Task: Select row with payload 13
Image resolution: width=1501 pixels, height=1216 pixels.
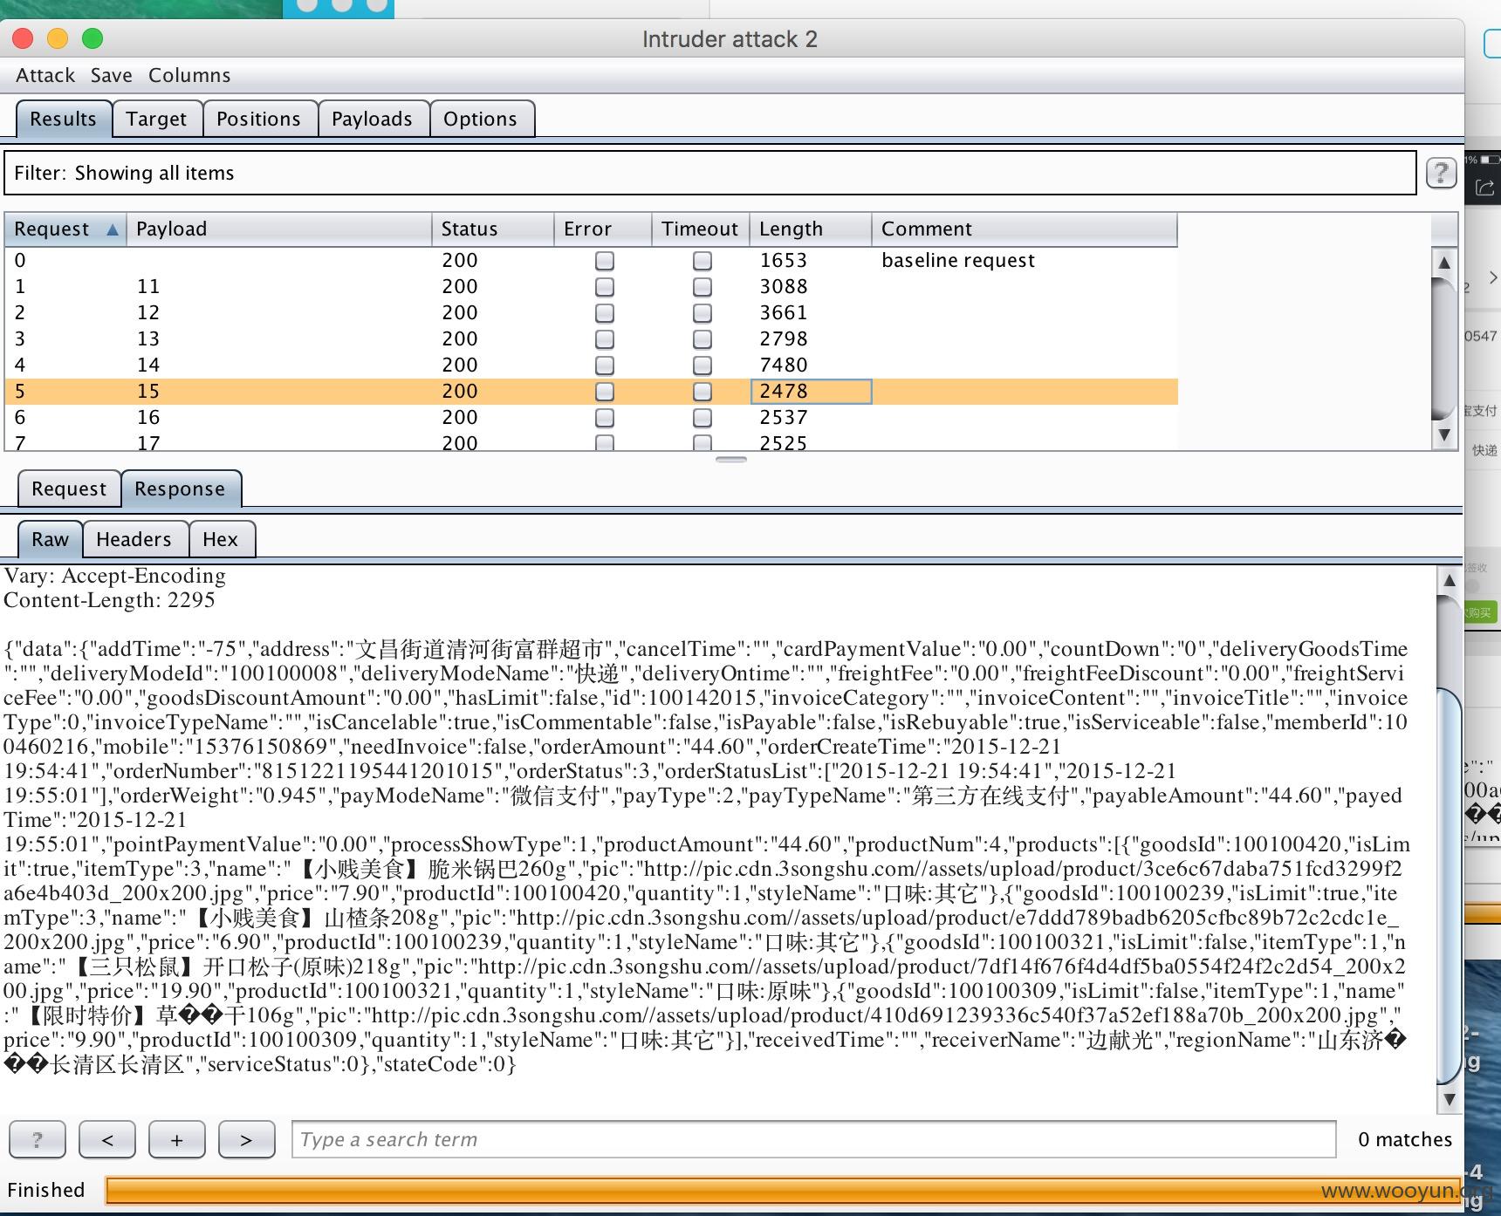Action: [591, 339]
